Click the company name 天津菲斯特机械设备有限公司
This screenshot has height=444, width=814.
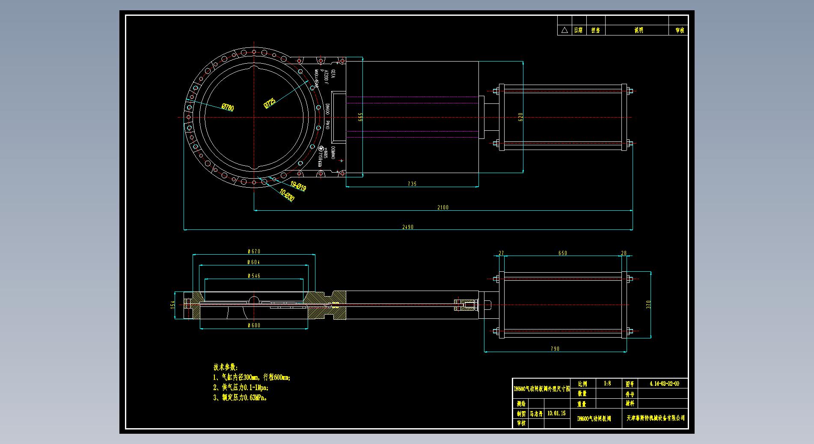click(656, 418)
